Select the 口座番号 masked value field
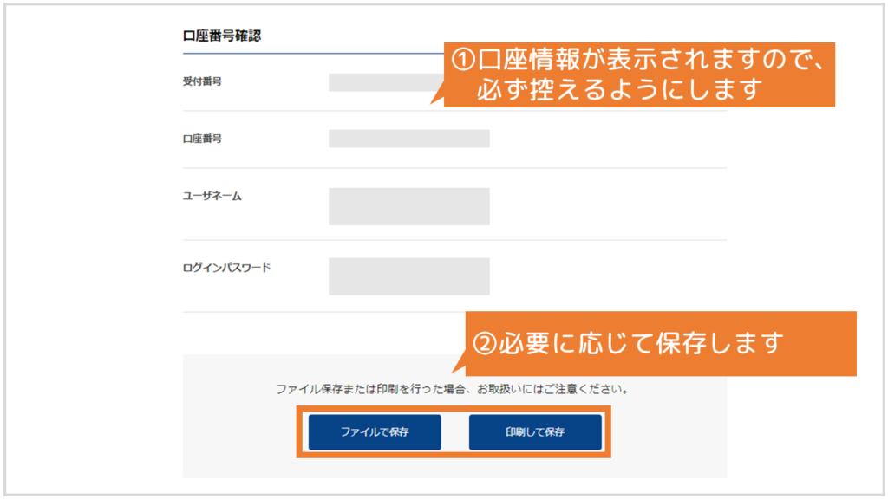This screenshot has width=888, height=499. (x=409, y=139)
